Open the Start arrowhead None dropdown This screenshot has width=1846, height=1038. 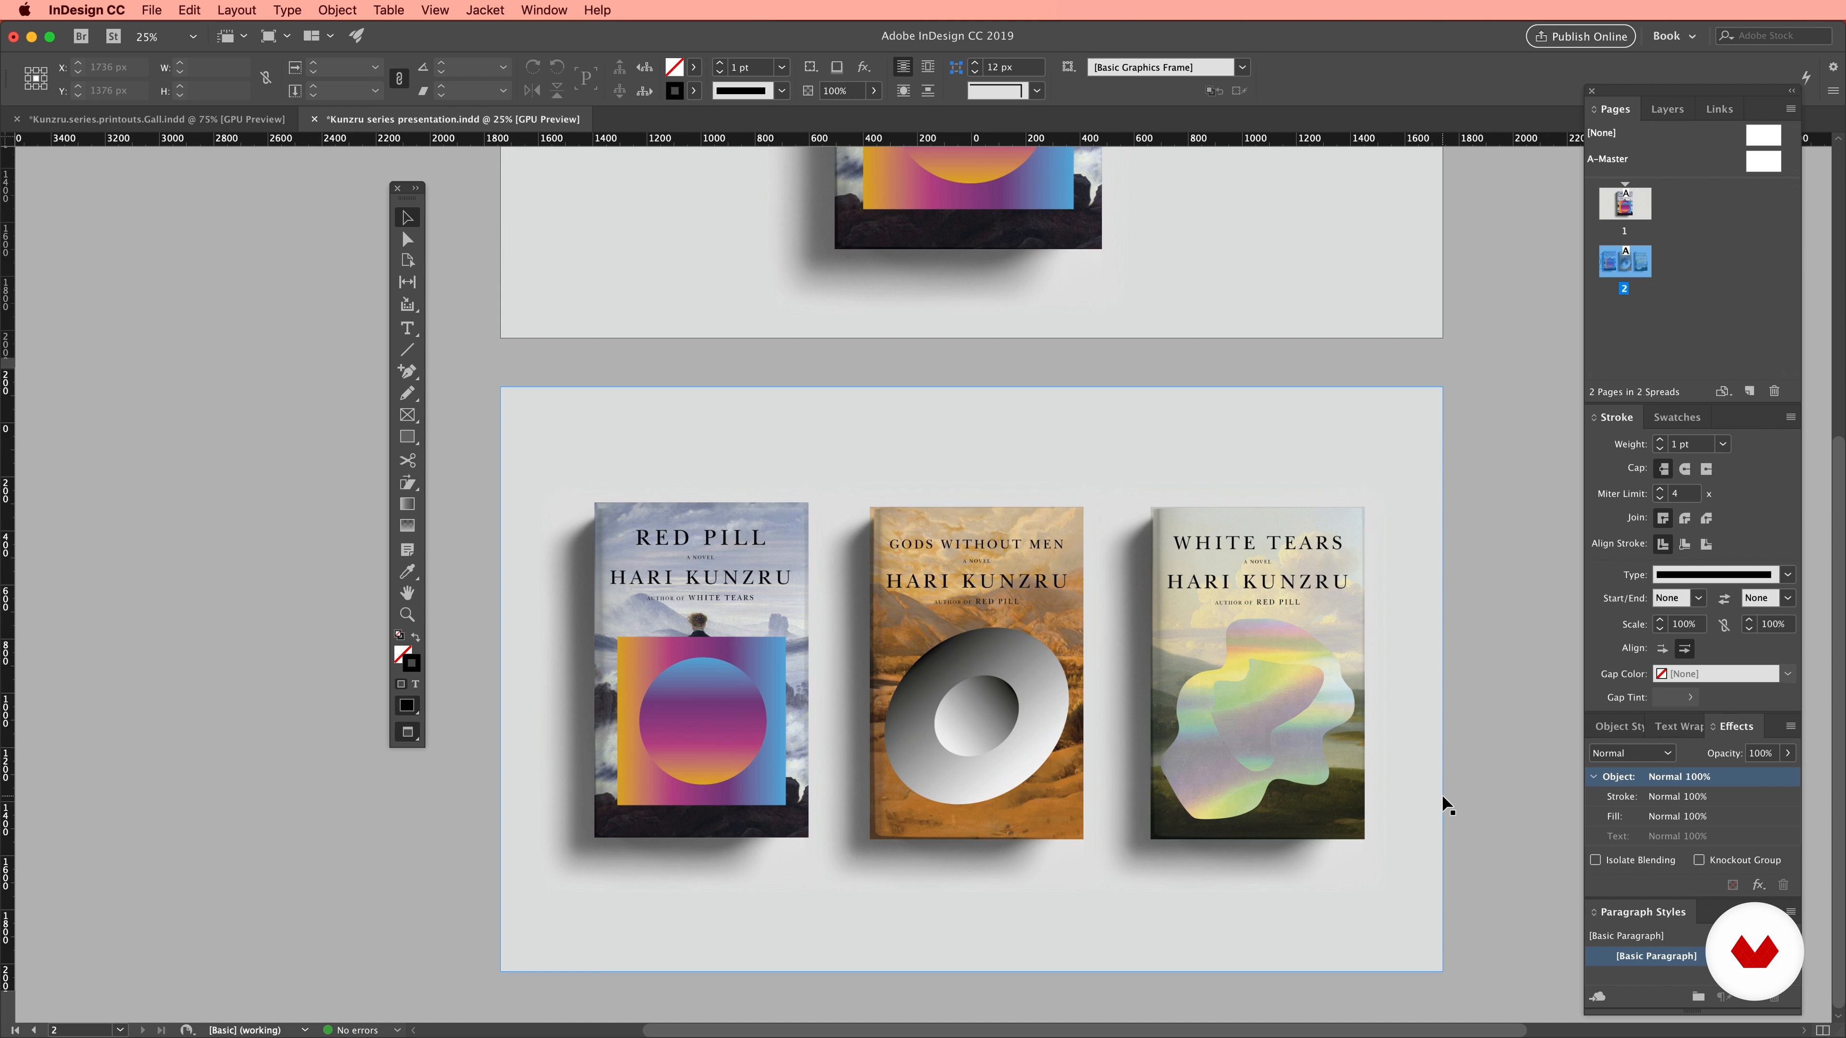click(x=1698, y=598)
